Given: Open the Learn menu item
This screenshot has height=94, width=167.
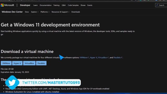Looking at the screenshot, I should click(35, 5).
